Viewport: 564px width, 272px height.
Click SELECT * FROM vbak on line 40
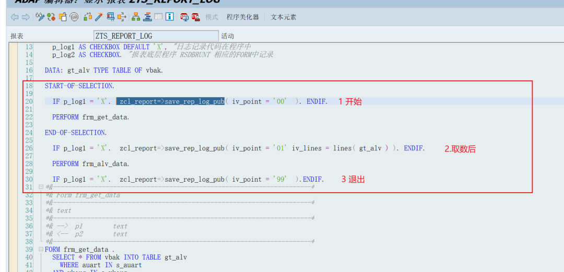point(120,257)
